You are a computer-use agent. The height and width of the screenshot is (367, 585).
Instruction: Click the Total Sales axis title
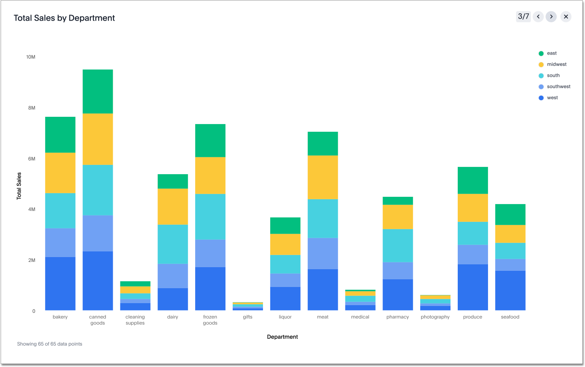pos(19,186)
